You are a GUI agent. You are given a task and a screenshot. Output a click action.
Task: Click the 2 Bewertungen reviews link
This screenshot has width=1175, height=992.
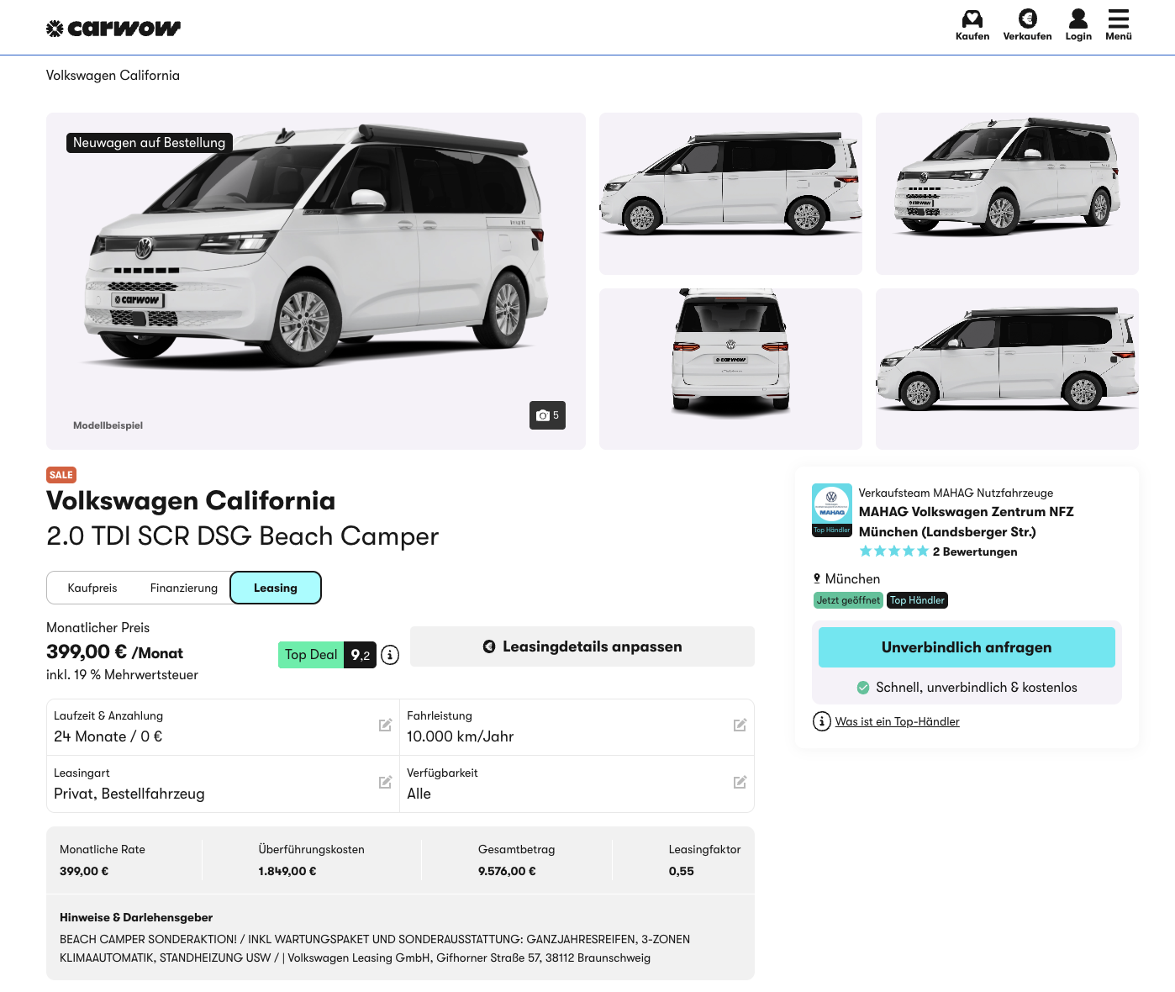(x=975, y=551)
